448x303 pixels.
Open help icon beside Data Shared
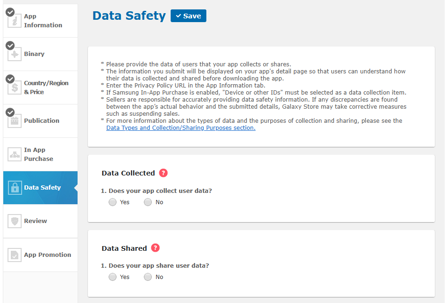click(x=155, y=248)
